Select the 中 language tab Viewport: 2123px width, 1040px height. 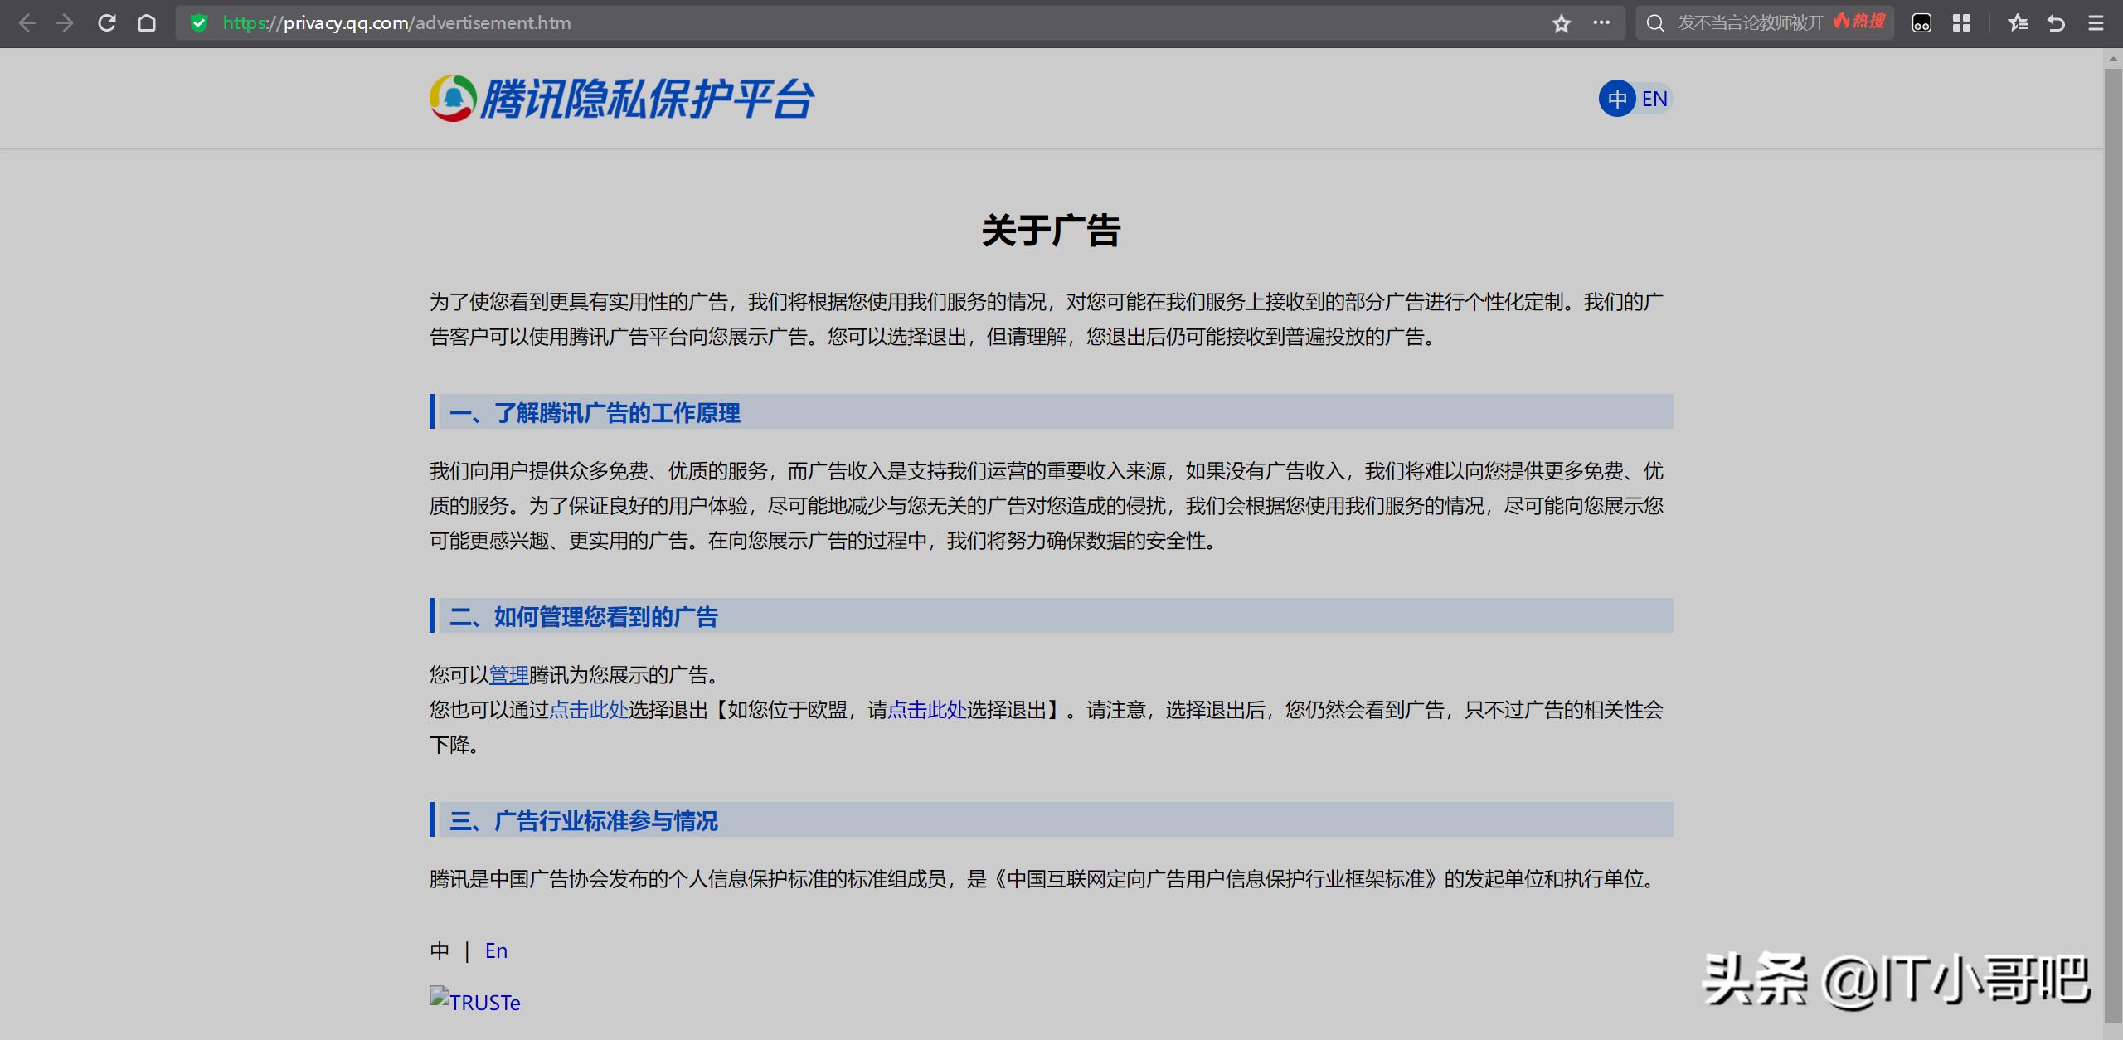tap(1616, 98)
